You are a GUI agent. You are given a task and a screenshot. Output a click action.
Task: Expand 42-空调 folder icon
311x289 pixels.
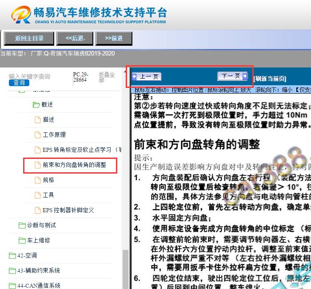[12, 256]
